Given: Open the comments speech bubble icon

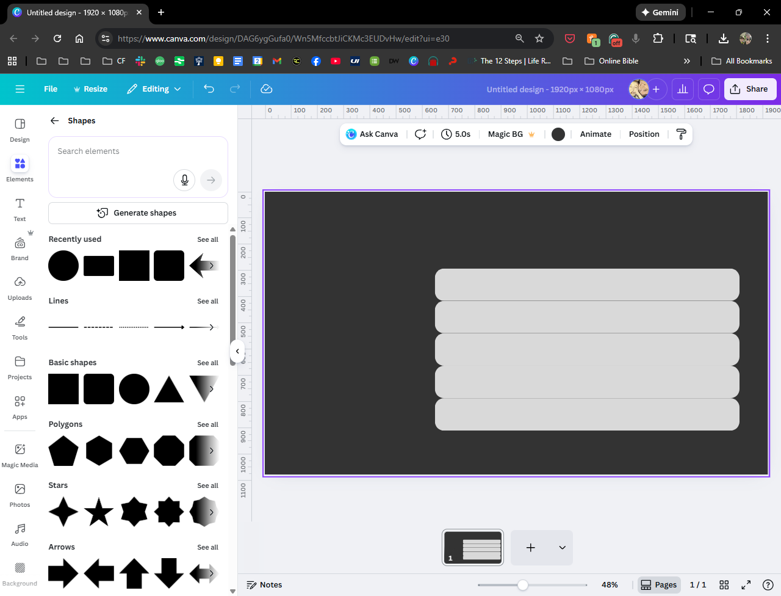Looking at the screenshot, I should click(708, 89).
